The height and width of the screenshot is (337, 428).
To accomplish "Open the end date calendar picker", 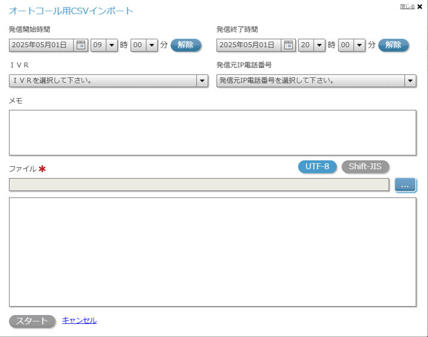I will pos(289,45).
